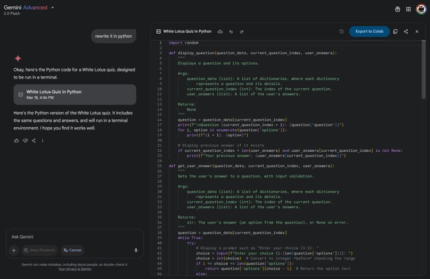Click the 'import random' code line
The image size is (430, 279).
[183, 43]
